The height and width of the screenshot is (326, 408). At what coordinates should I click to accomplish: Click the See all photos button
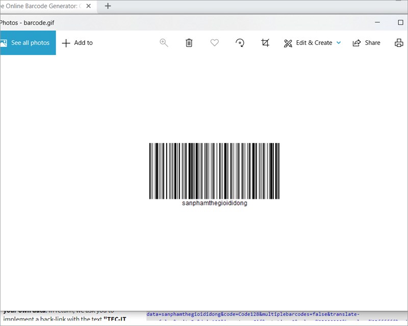pos(28,43)
